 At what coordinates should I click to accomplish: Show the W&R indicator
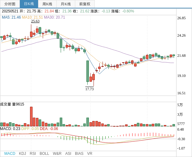coord(57,154)
